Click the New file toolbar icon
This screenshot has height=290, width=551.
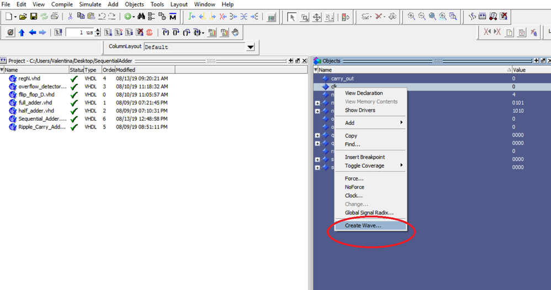pos(9,17)
